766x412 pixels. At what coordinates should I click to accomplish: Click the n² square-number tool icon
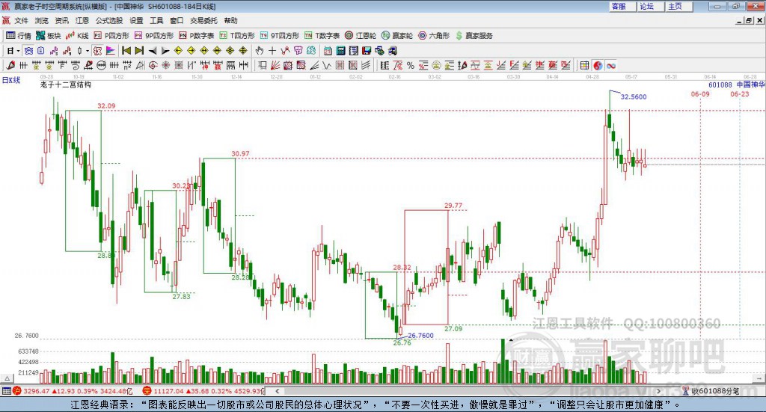127,65
